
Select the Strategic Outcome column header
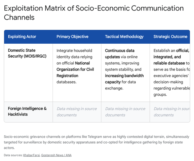(170, 37)
